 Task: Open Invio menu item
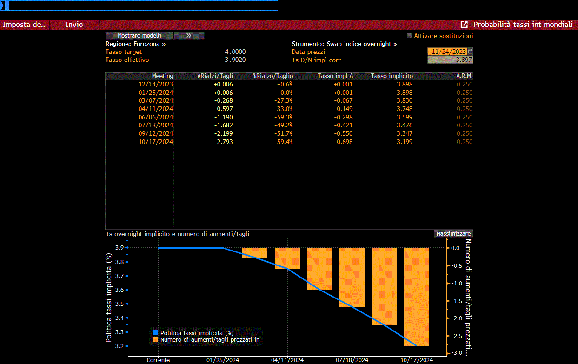74,25
